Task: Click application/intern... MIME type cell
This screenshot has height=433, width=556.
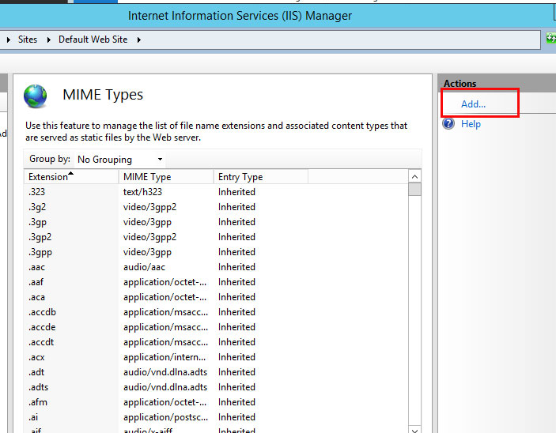Action: click(165, 357)
